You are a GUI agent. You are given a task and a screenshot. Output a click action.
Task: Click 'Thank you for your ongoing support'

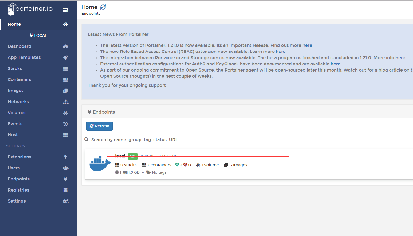127,85
